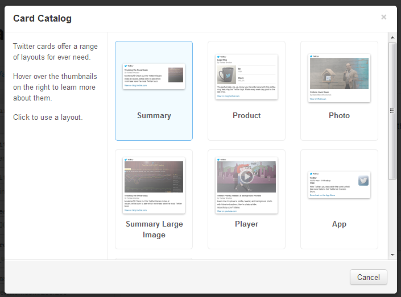Click the scrollbar up arrow
The image size is (401, 297).
click(392, 37)
